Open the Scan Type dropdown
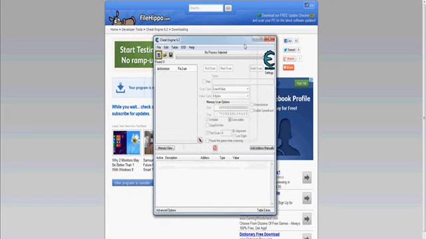This screenshot has height=239, width=426. (x=230, y=89)
